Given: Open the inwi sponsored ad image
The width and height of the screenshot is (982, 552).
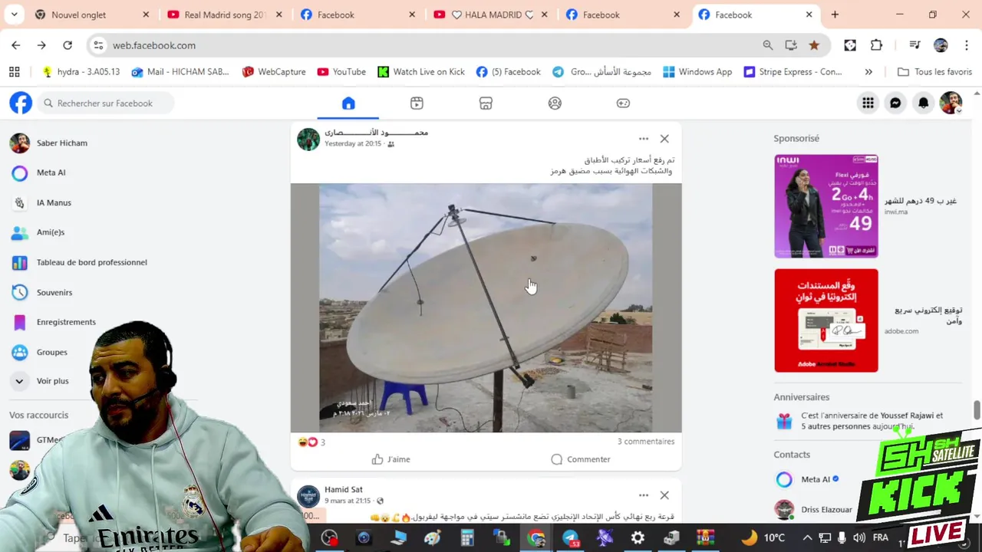Looking at the screenshot, I should (826, 206).
